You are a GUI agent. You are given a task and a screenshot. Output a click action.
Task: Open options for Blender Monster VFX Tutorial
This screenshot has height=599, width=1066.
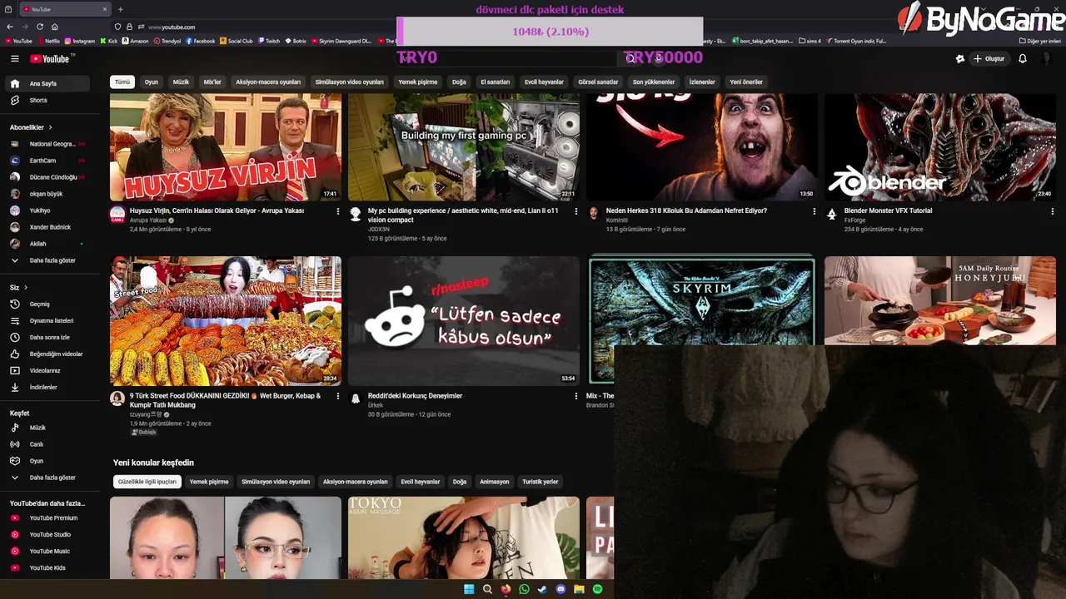1052,211
